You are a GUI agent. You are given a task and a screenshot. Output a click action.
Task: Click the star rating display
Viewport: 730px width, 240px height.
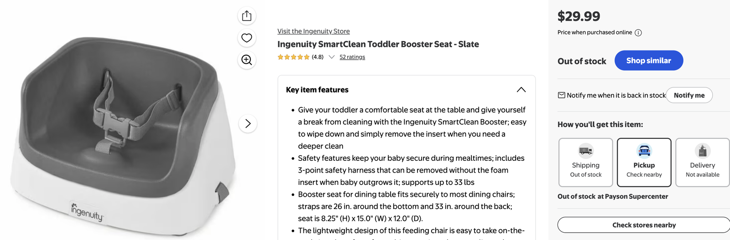click(294, 57)
